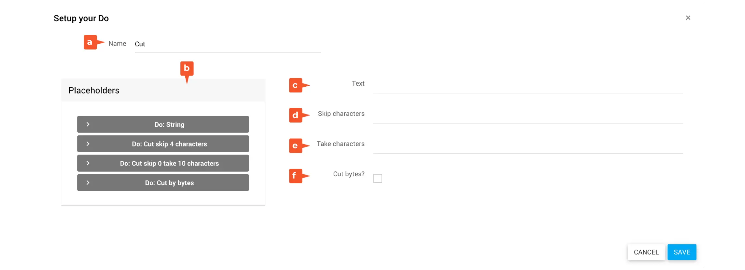Expand 'Cut skip 0 take 10 characters' chevron
This screenshot has height=270, width=745.
click(x=88, y=163)
